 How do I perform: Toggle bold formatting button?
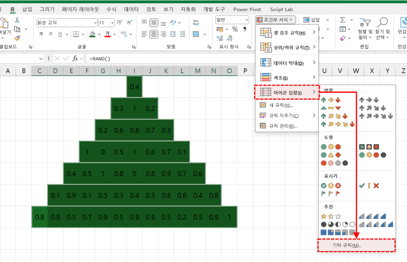tap(41, 34)
